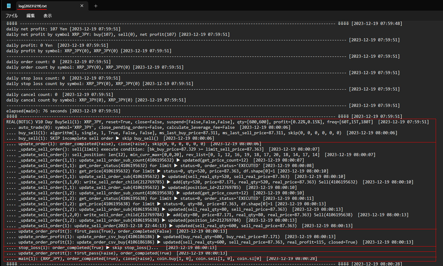Click the 'SKIP incomplete sell order' line
The height and width of the screenshot is (266, 443).
click(110, 138)
